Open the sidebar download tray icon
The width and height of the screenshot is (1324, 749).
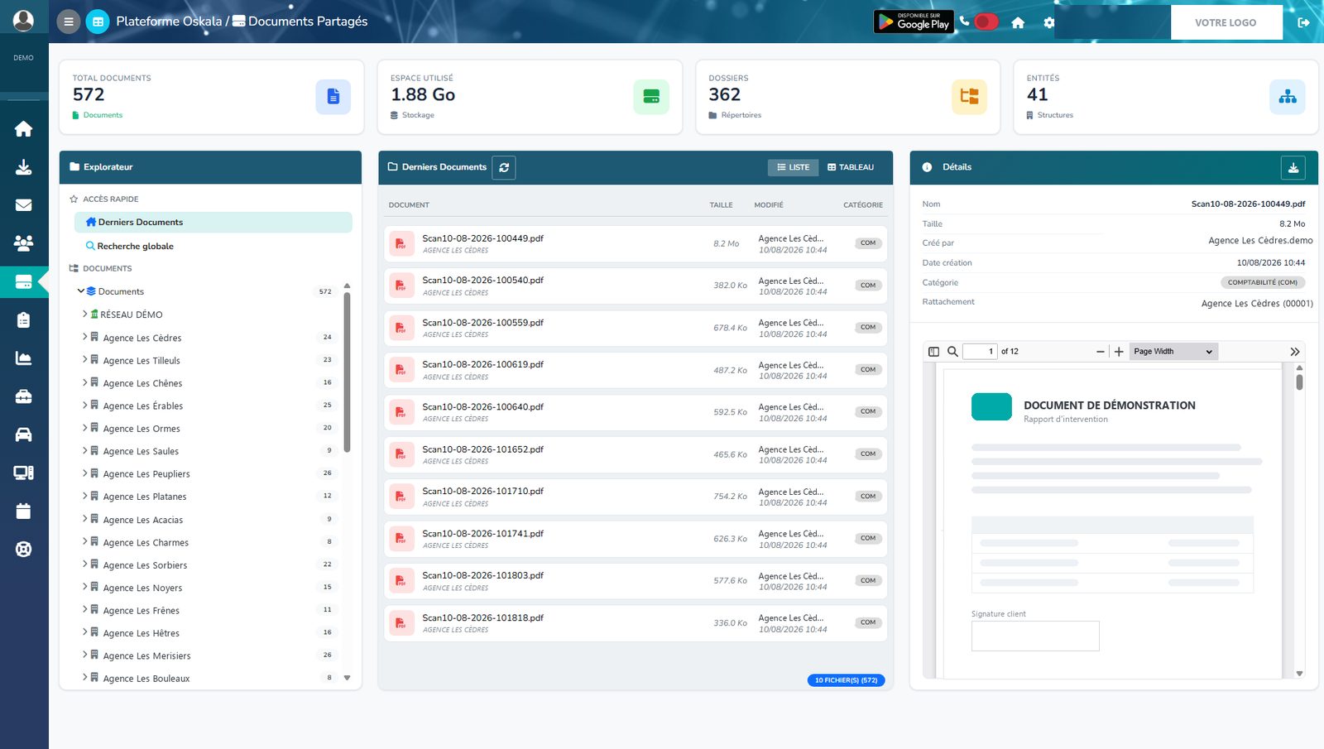click(24, 167)
